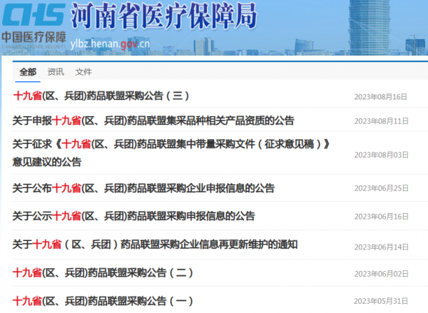Click the date 2023年06月25日

pos(381,189)
